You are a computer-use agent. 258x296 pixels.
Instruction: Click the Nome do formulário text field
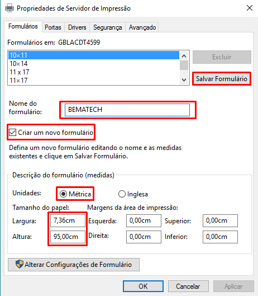[127, 110]
